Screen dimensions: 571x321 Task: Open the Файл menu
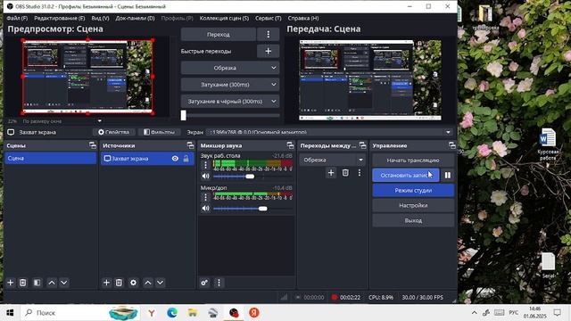[x=17, y=18]
